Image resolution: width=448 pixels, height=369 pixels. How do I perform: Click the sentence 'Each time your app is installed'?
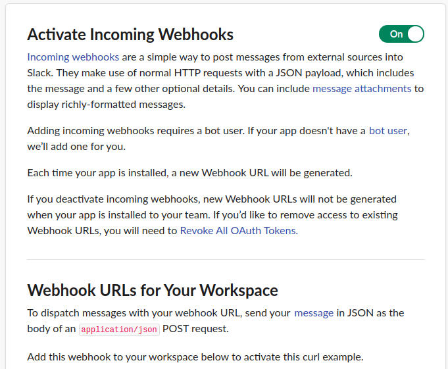(x=189, y=173)
